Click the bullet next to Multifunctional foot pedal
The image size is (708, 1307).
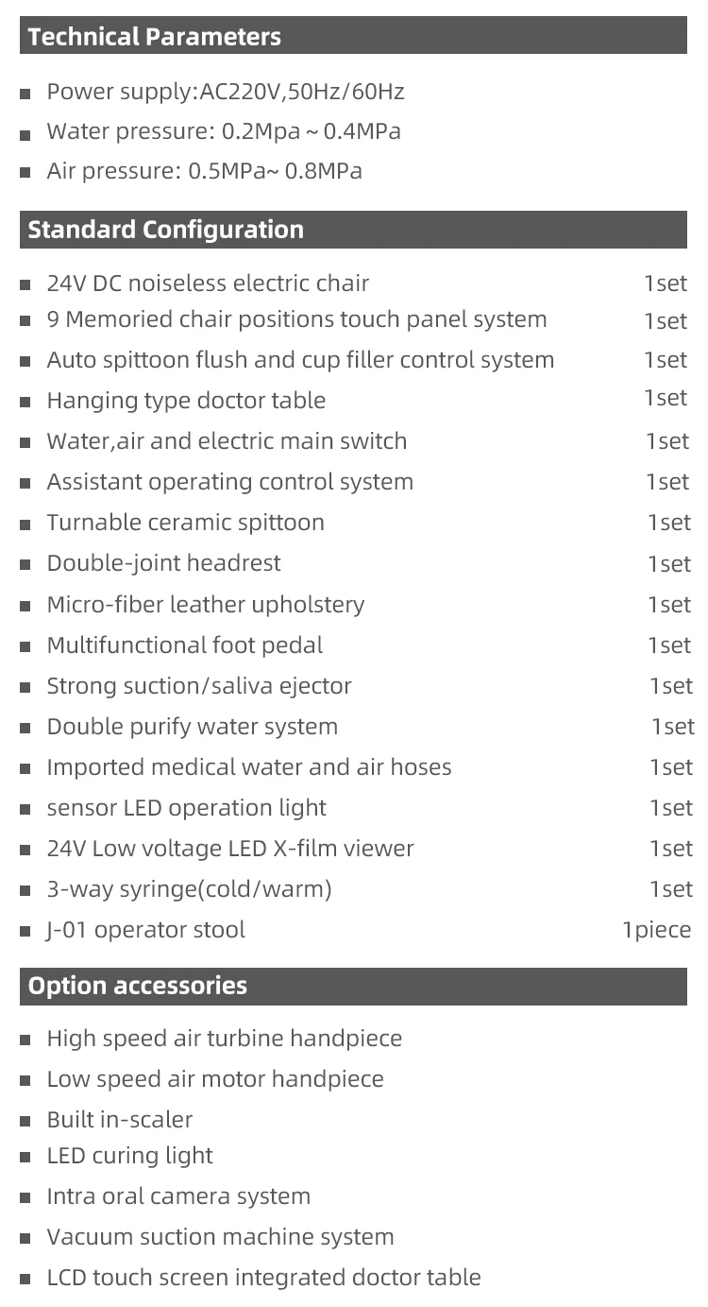point(25,647)
